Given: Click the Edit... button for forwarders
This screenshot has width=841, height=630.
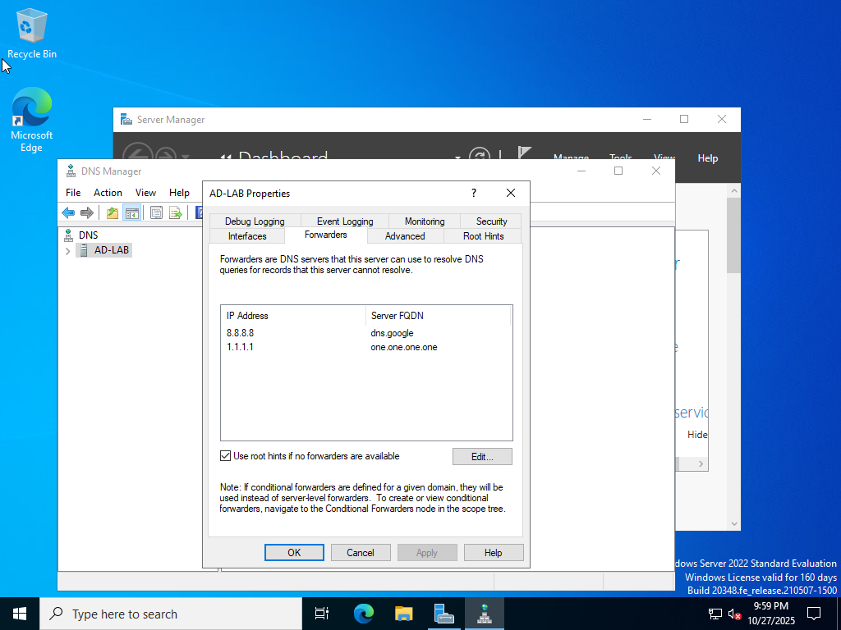Looking at the screenshot, I should [482, 456].
